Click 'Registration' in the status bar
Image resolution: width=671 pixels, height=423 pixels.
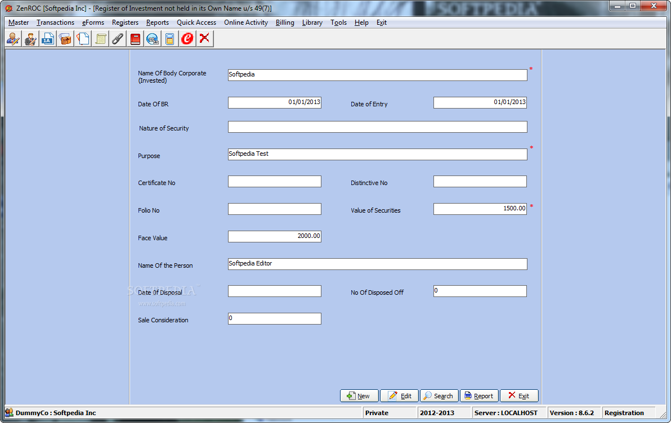click(624, 413)
